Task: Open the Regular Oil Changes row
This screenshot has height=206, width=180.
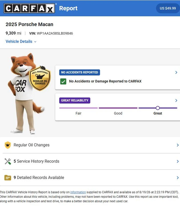Action: (91, 145)
